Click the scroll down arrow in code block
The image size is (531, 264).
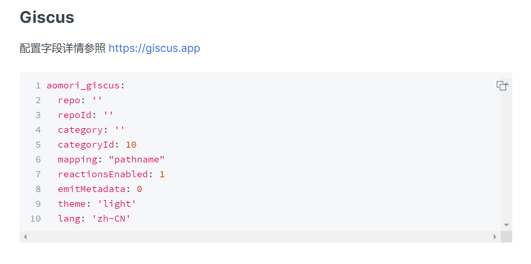pyautogui.click(x=506, y=225)
